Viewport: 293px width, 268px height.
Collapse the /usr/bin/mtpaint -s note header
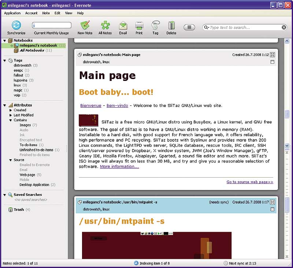coord(272,209)
